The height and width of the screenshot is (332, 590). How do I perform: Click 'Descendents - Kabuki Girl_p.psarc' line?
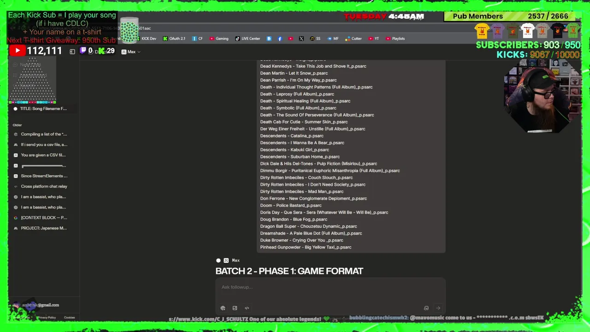point(294,150)
